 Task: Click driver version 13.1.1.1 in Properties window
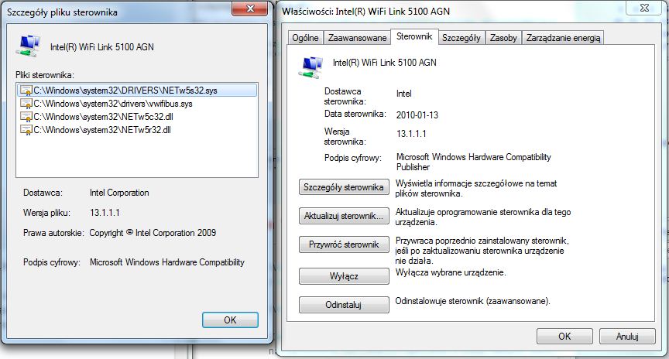point(411,134)
